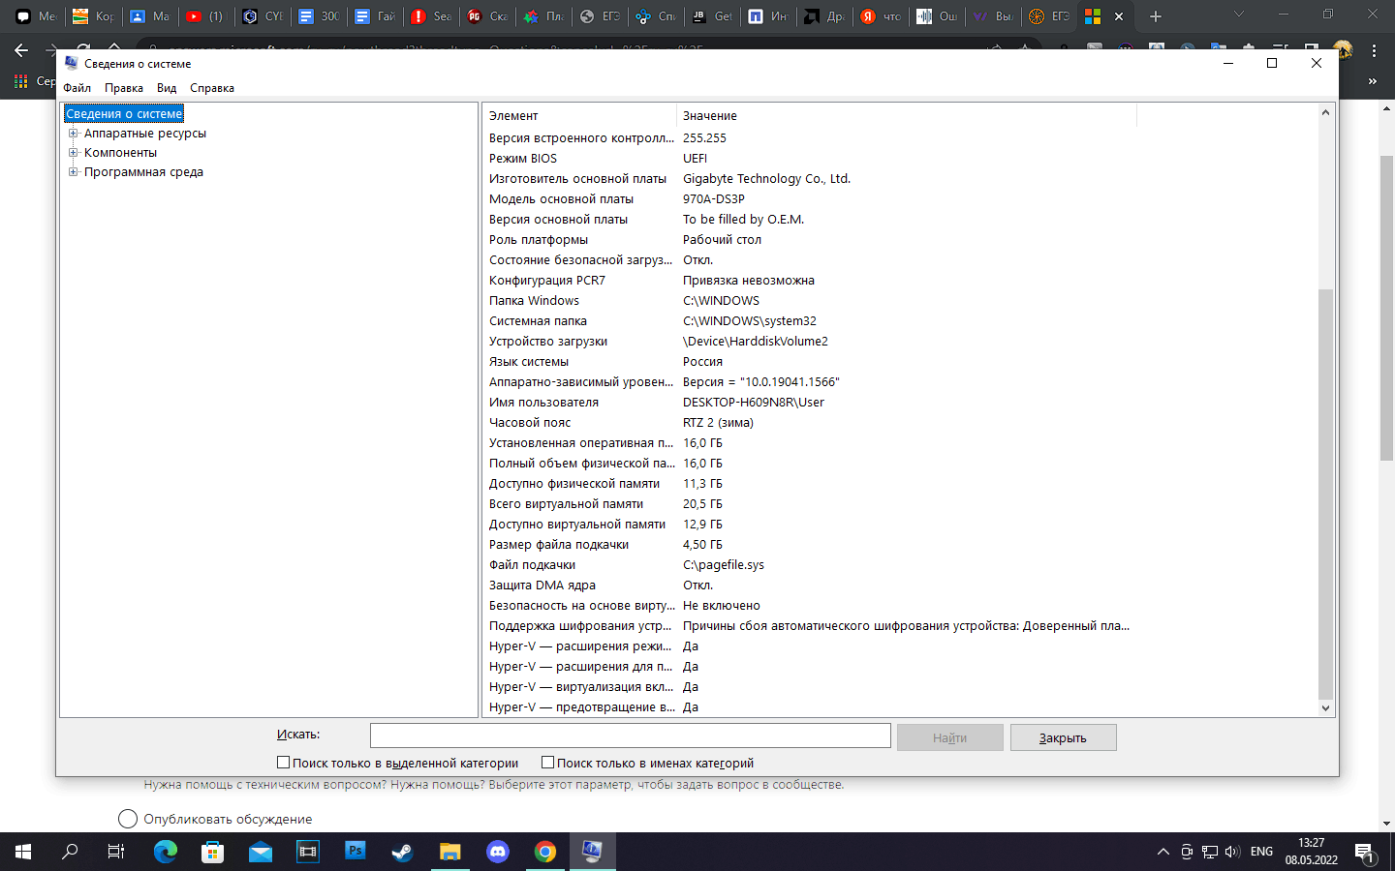Screen dimensions: 1395x871
Task: Open the notification center icon
Action: 1365,853
